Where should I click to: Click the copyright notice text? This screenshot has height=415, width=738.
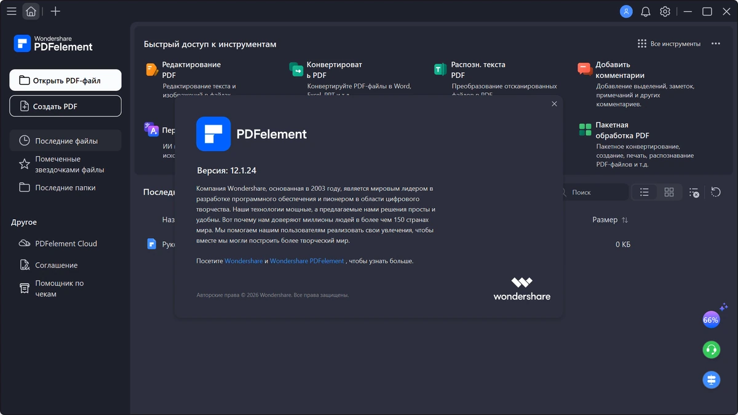coord(272,295)
